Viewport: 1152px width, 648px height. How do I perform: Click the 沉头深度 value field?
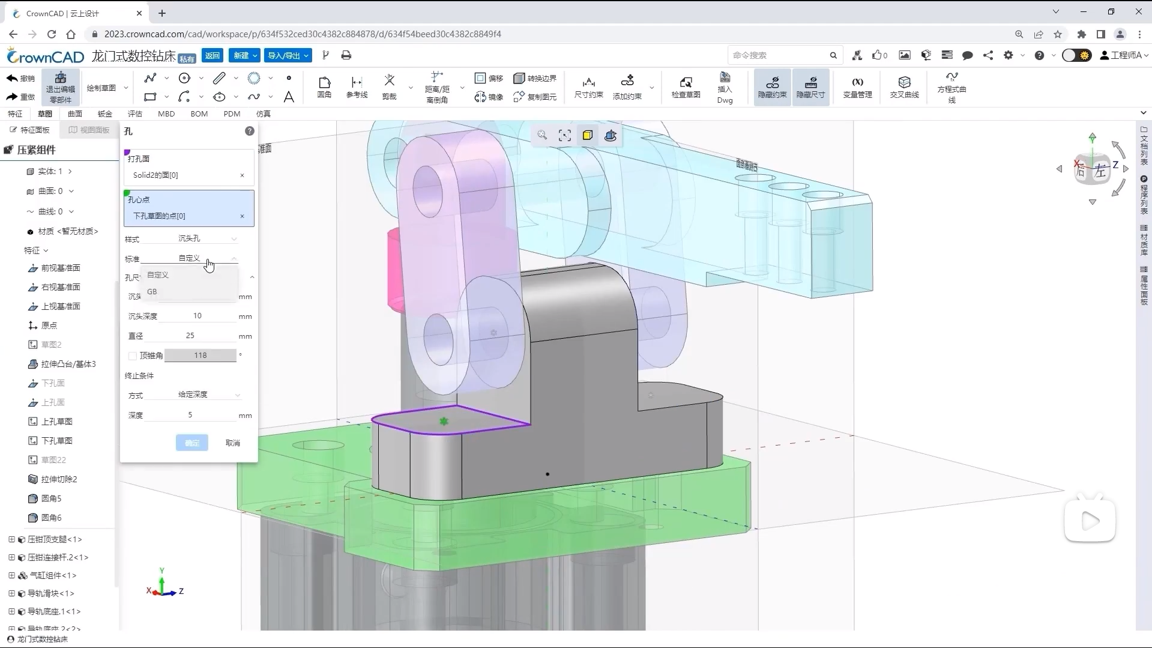198,316
